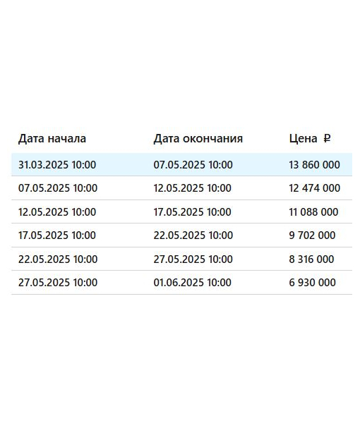The image size is (360, 423).
Task: Select row starting 27.05.2025 10:00
Action: coord(181,283)
